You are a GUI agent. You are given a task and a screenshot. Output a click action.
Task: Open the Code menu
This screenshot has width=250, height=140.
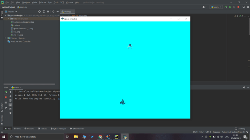coord(35,3)
